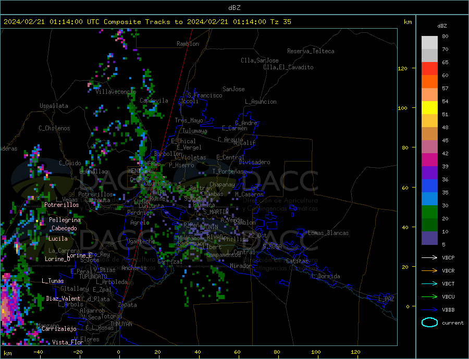Screen dimensions: 469x359
Task: Click the 'Chapanay' map label
Action: (x=222, y=184)
